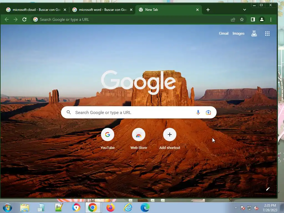This screenshot has height=213, width=284.
Task: Search by image with Google Lens icon
Action: point(208,113)
